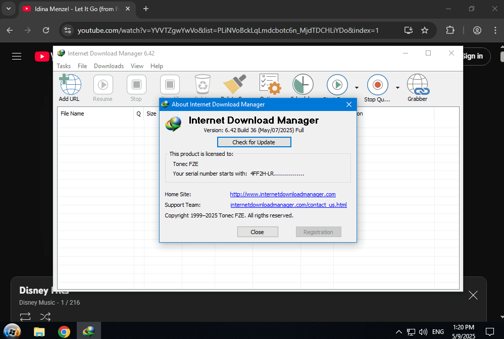Open a new Chrome tab
The image size is (504, 339).
(146, 9)
